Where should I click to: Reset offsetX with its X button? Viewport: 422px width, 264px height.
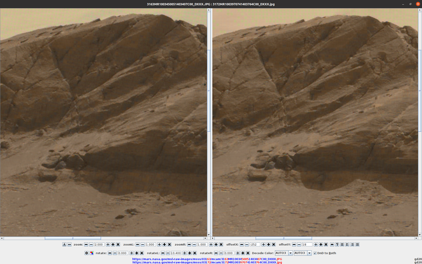click(x=274, y=244)
